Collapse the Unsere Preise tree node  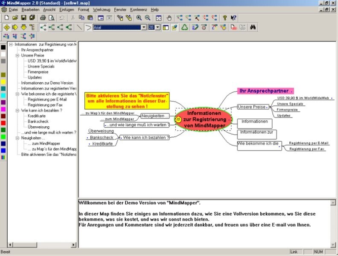click(x=17, y=55)
